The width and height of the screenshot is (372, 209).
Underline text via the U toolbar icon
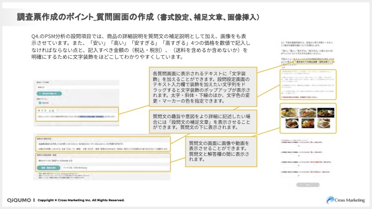click(45, 110)
